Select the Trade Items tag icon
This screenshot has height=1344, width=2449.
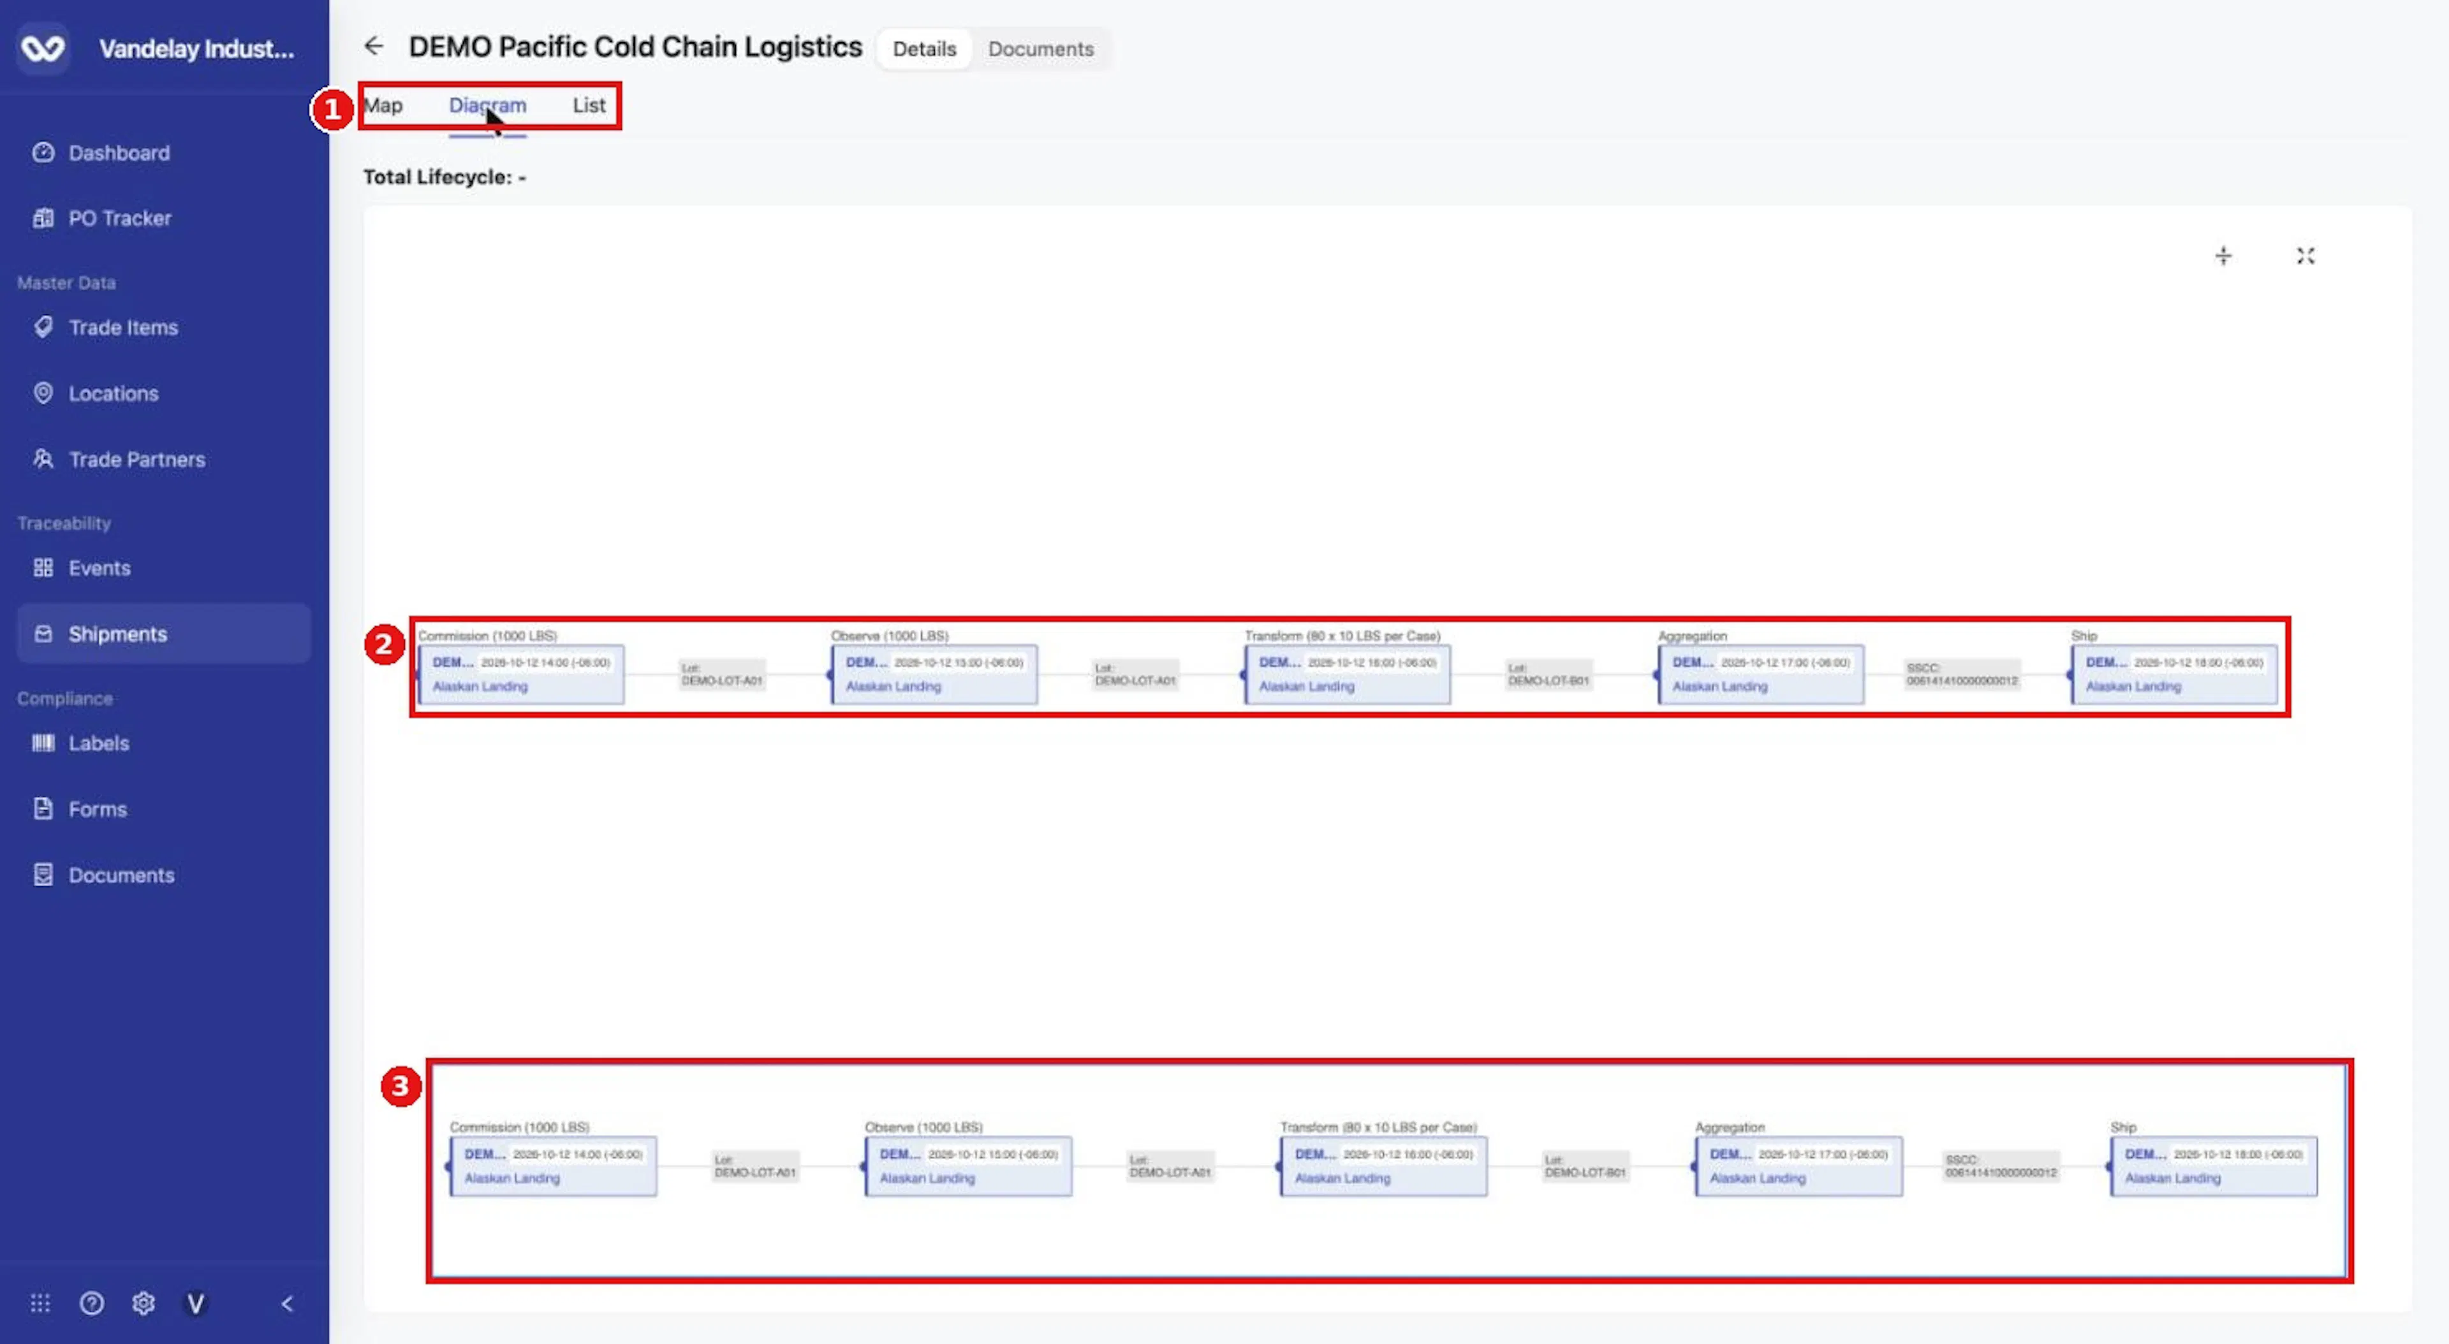tap(43, 327)
